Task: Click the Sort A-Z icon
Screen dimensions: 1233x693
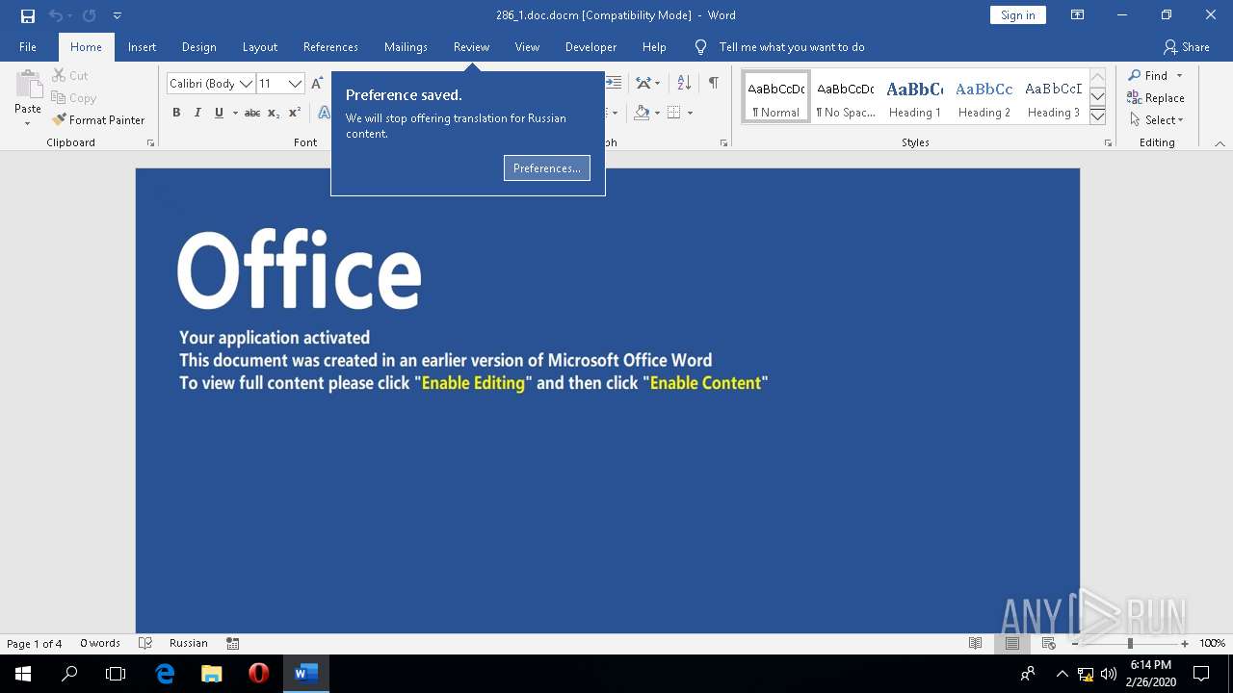Action: [x=684, y=83]
